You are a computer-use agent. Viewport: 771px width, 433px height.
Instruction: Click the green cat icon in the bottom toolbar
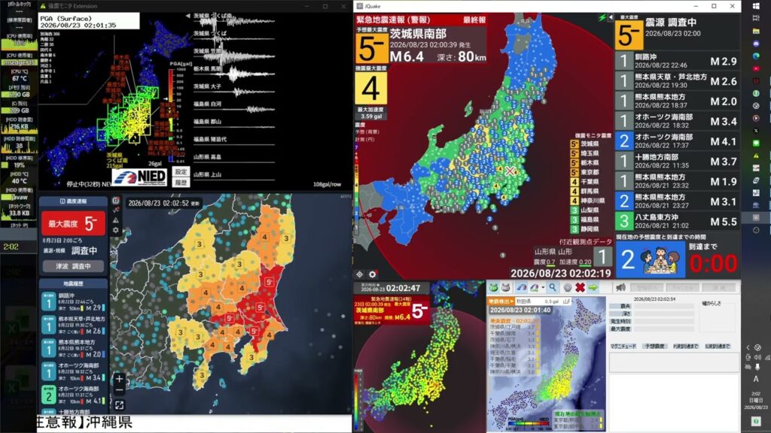pos(493,288)
